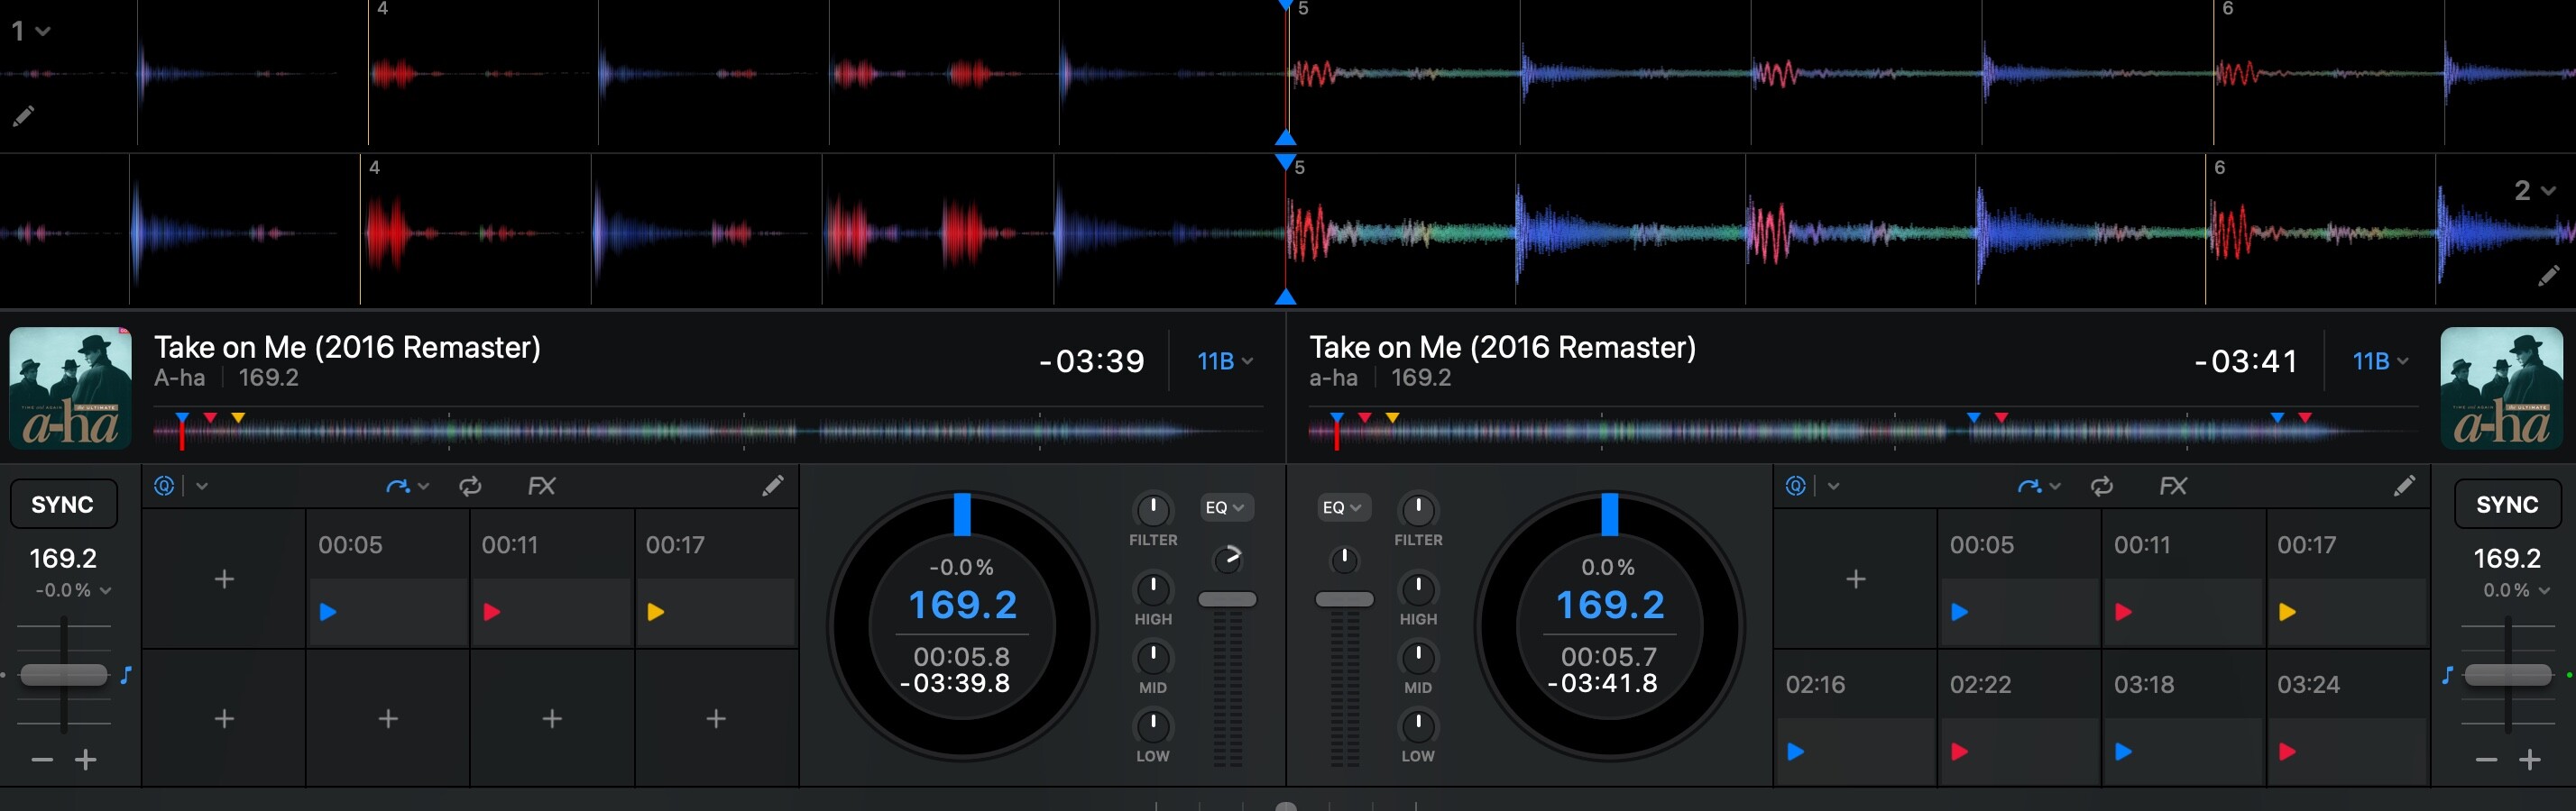Trigger the yellow 00:17 cue on deck 1

[715, 579]
